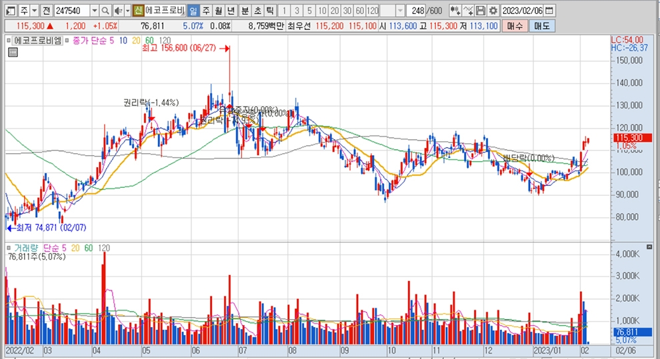Click the 매도 (sell) button
Image resolution: width=660 pixels, height=359 pixels.
pos(542,26)
